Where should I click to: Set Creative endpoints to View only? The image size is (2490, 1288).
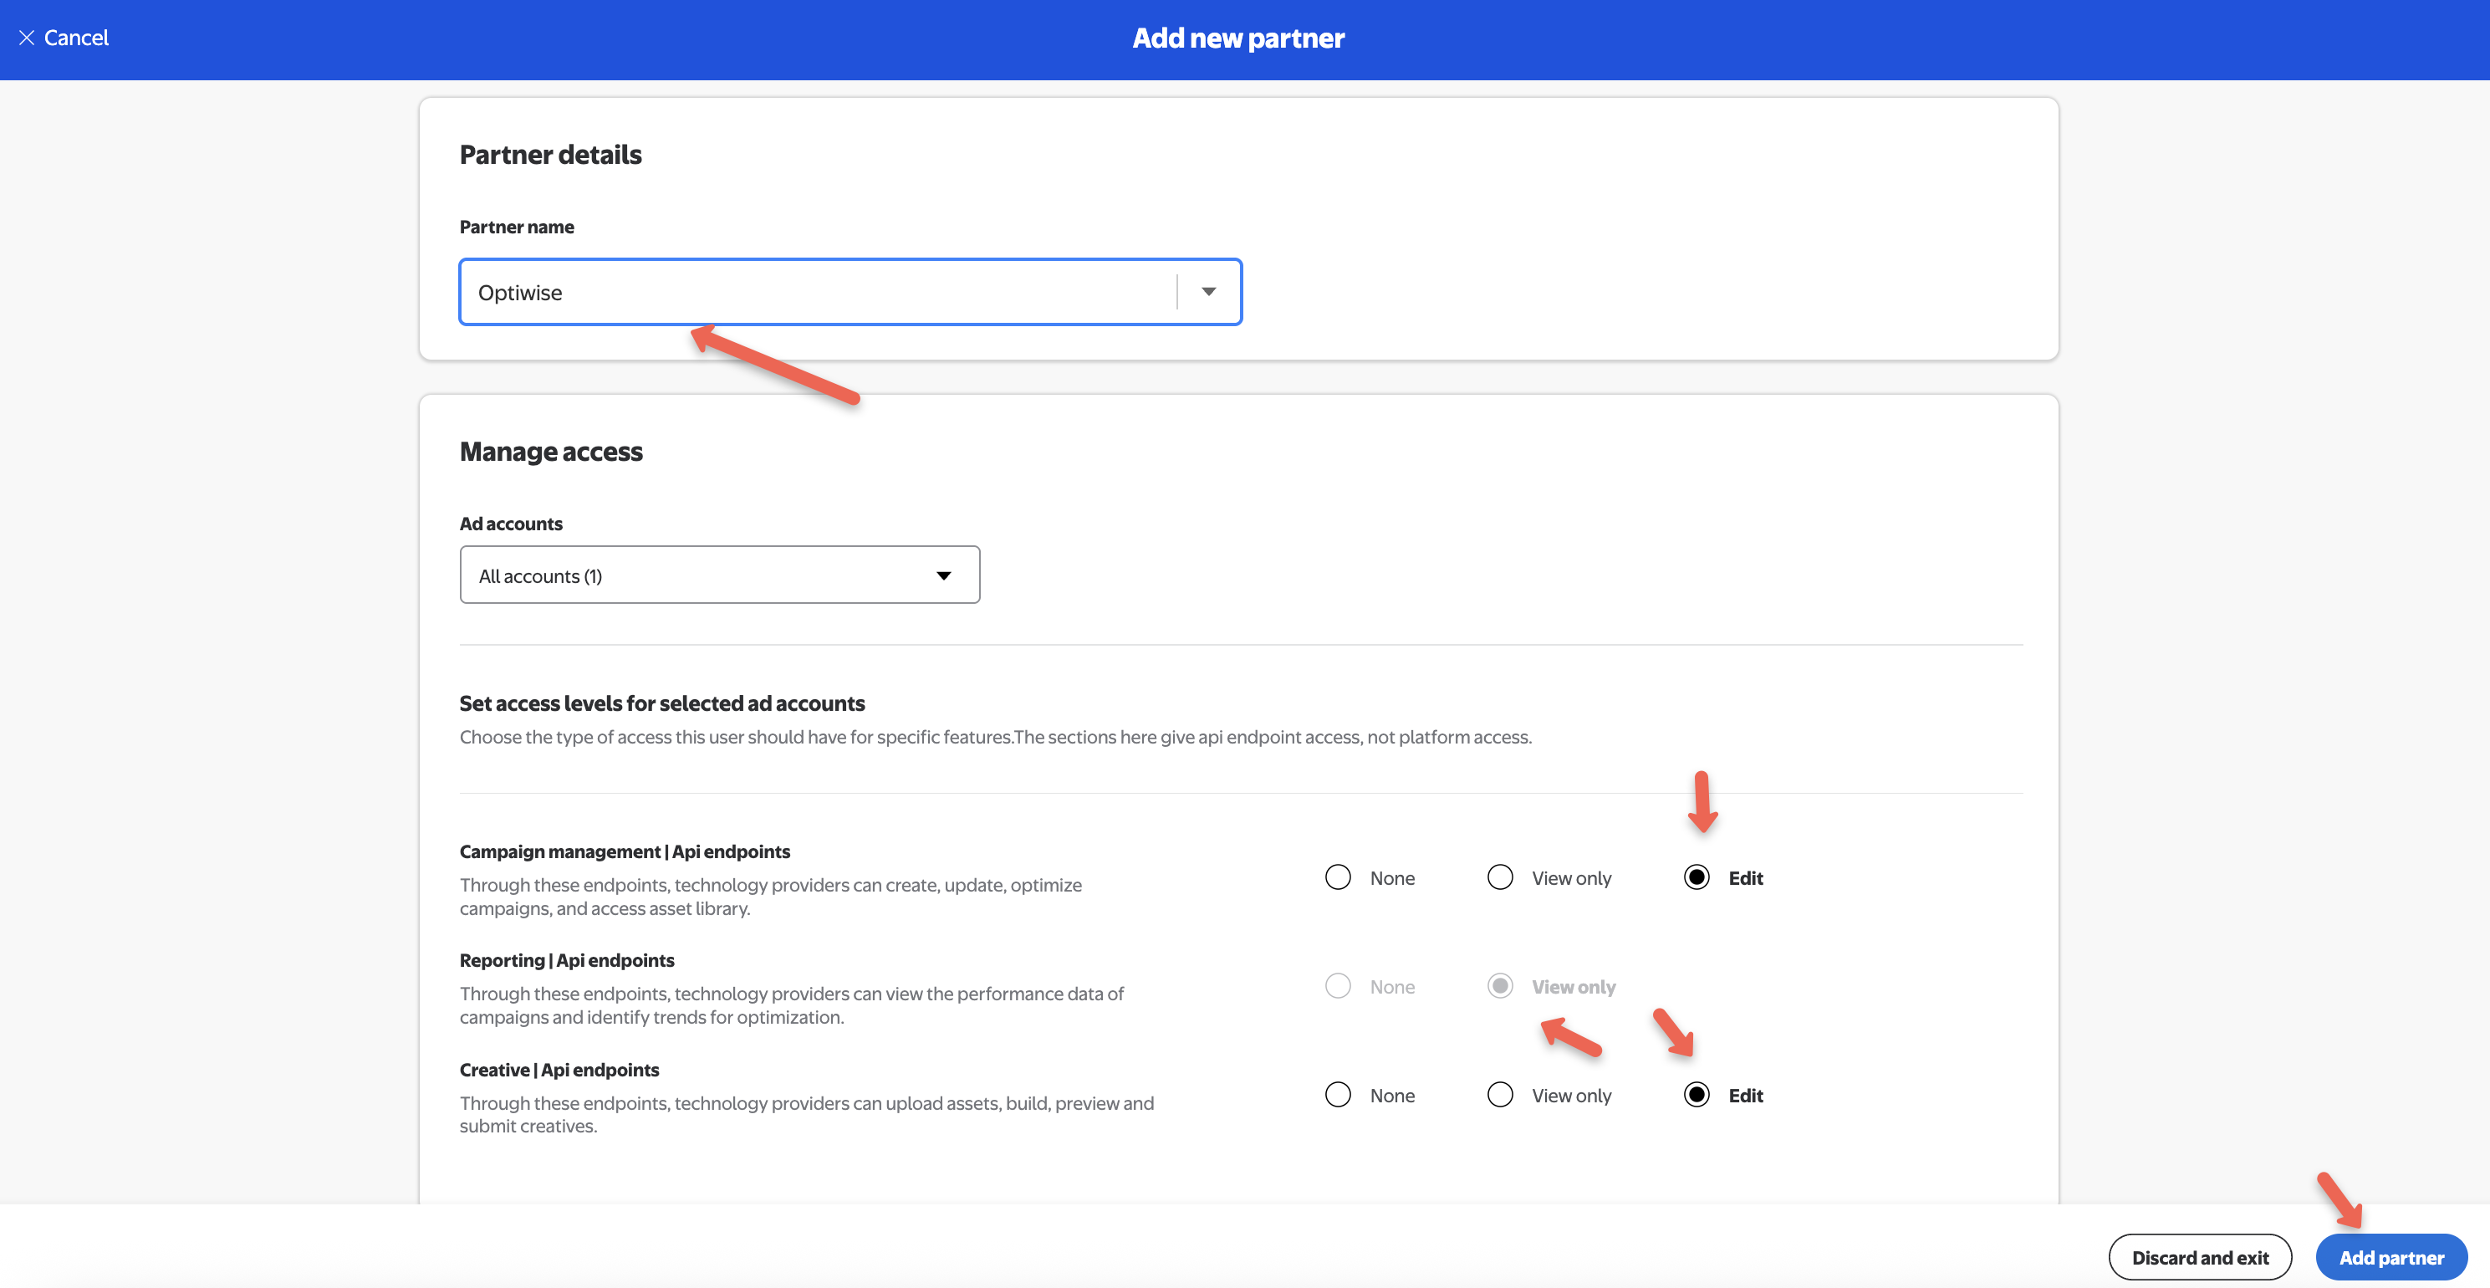pos(1499,1095)
